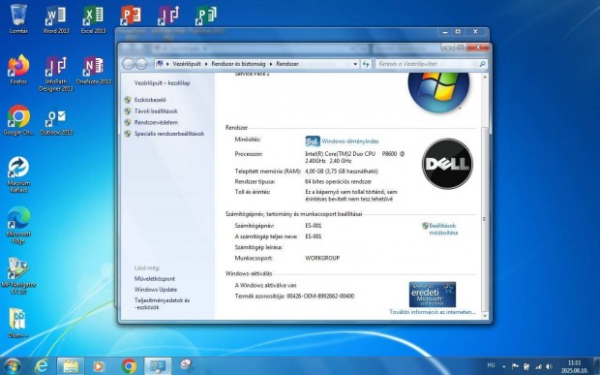Click the eredeti Microsoft genuine badge
600x375 pixels.
432,295
